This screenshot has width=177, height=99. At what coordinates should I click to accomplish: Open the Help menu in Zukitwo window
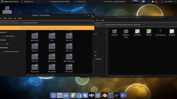pyautogui.click(x=102, y=20)
